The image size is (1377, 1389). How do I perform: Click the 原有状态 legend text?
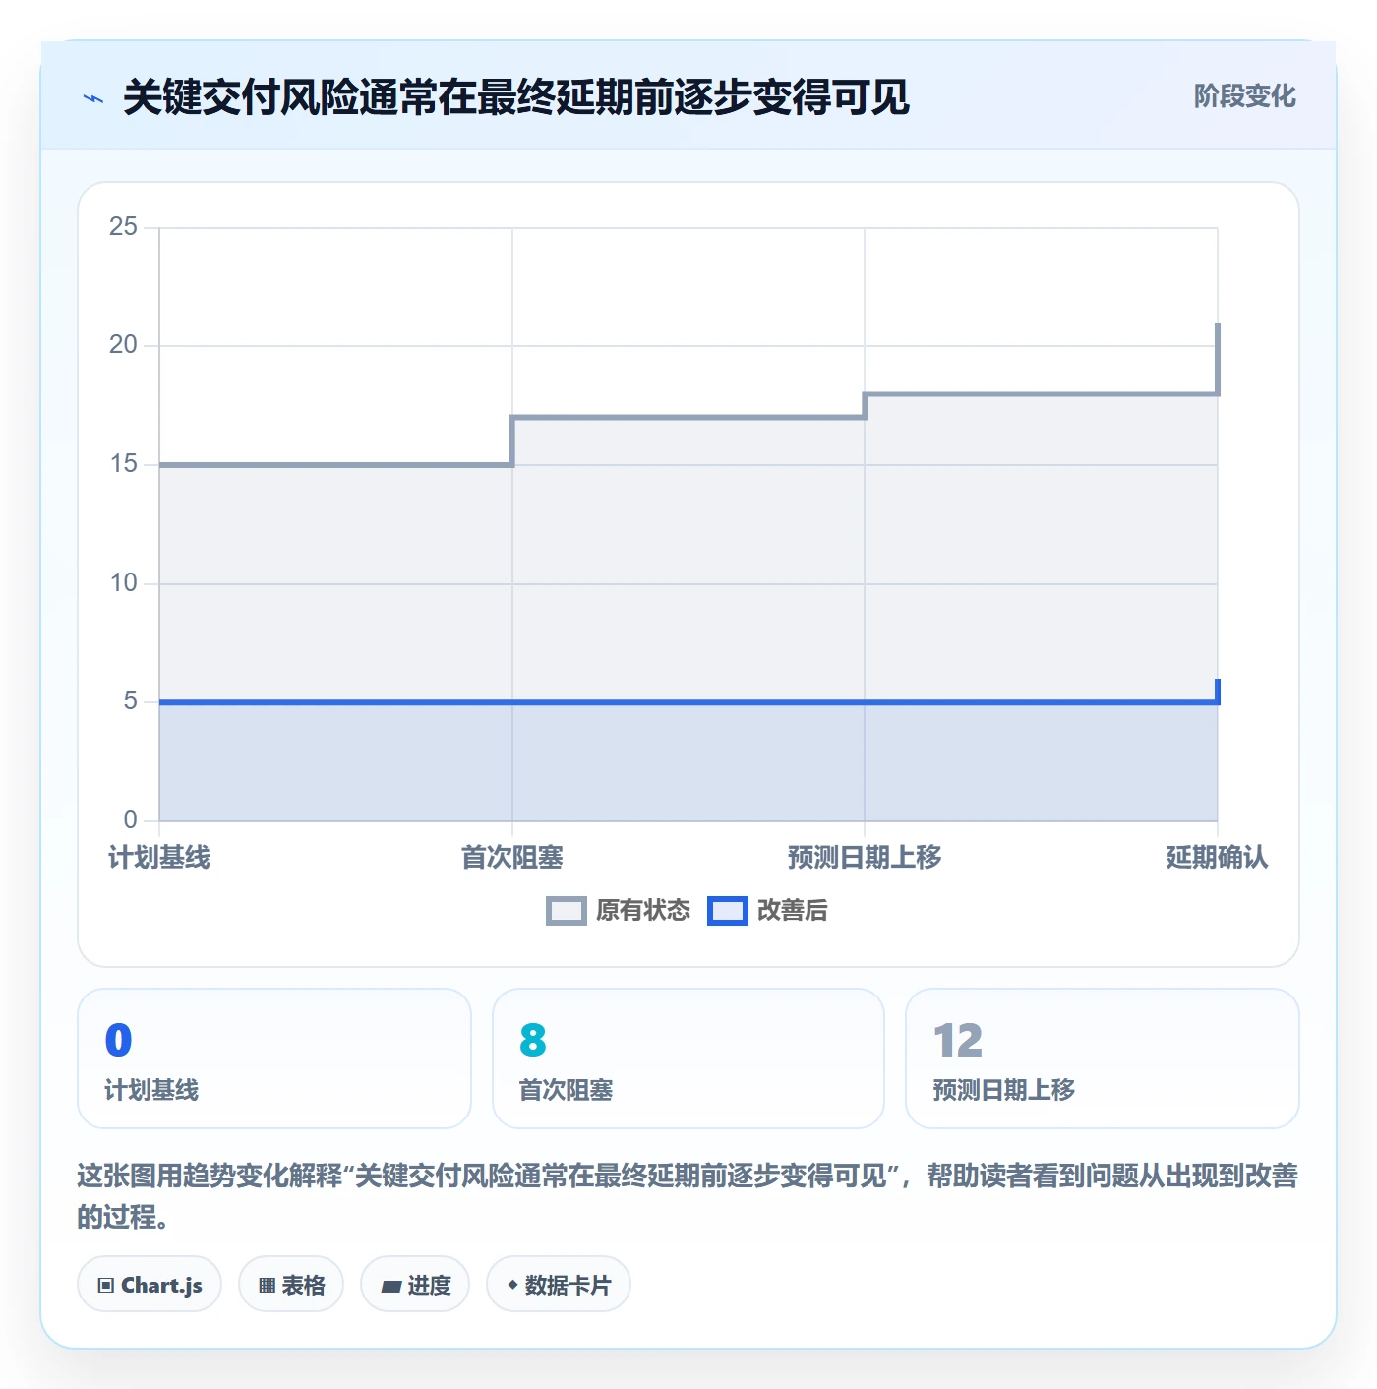pos(643,911)
